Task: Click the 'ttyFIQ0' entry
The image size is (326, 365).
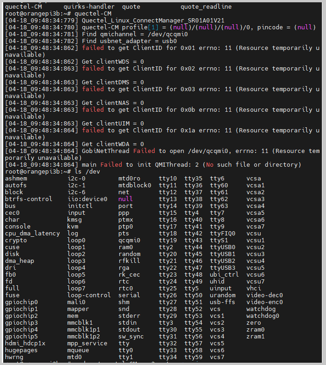Action: coord(223,234)
